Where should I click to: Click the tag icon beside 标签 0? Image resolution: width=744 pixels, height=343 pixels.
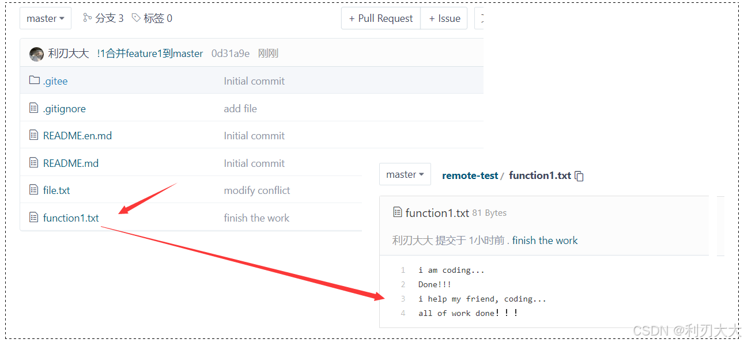coord(136,18)
